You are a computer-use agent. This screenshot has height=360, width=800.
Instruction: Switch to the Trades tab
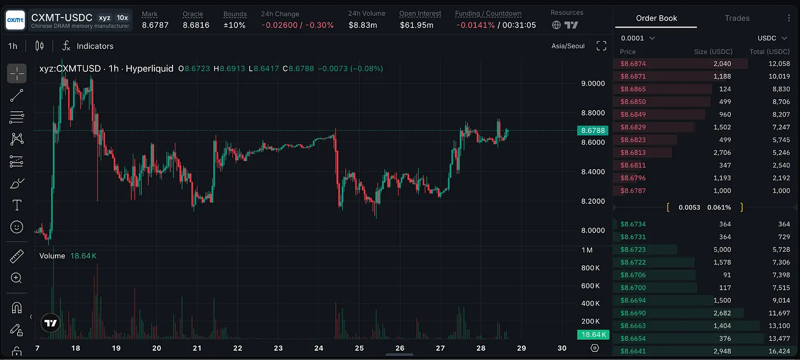coord(737,18)
